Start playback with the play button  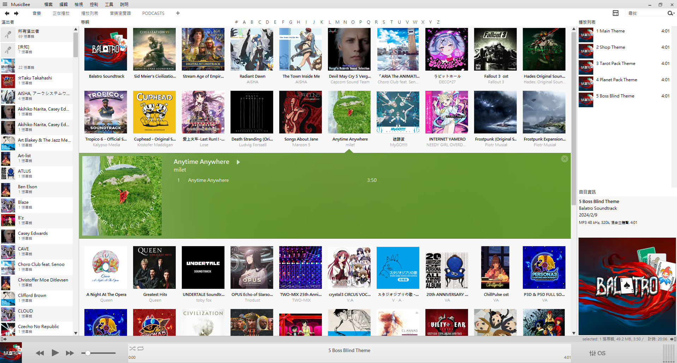point(55,353)
